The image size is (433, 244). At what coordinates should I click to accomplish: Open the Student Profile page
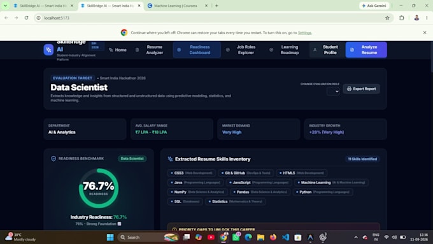click(327, 50)
